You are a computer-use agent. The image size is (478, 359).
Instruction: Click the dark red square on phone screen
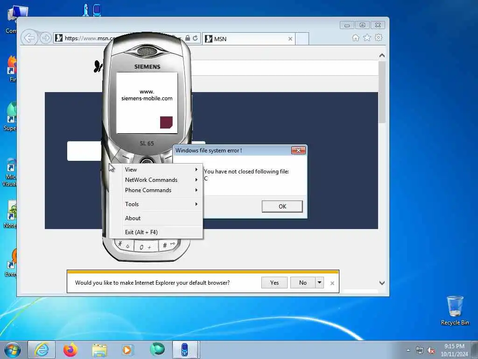(x=167, y=122)
